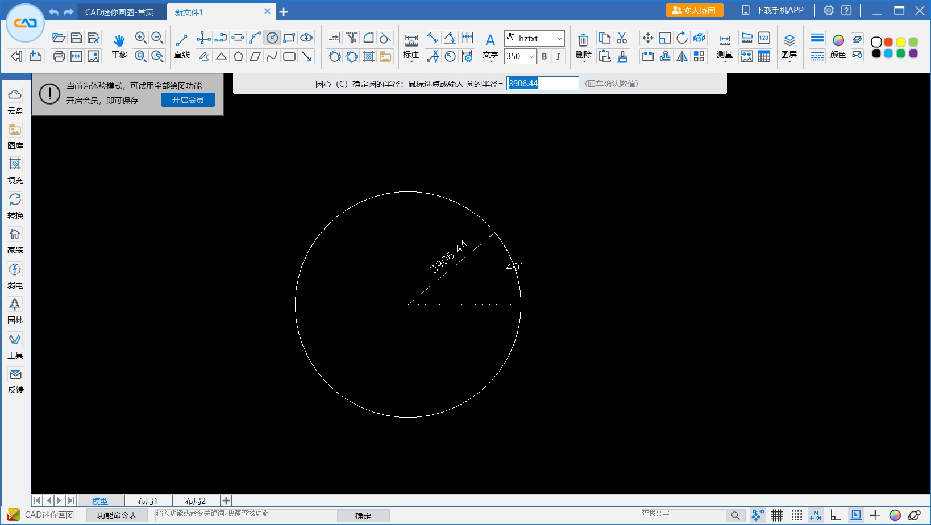The height and width of the screenshot is (525, 931).
Task: Click the insert table grid icon
Action: tap(764, 56)
